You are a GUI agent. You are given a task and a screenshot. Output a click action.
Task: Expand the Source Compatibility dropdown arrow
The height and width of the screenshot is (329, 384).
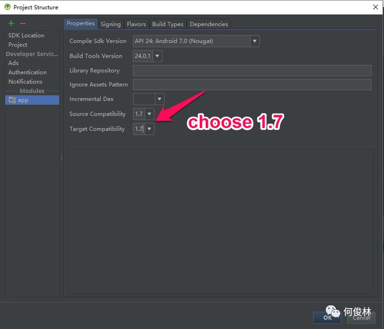click(x=149, y=114)
